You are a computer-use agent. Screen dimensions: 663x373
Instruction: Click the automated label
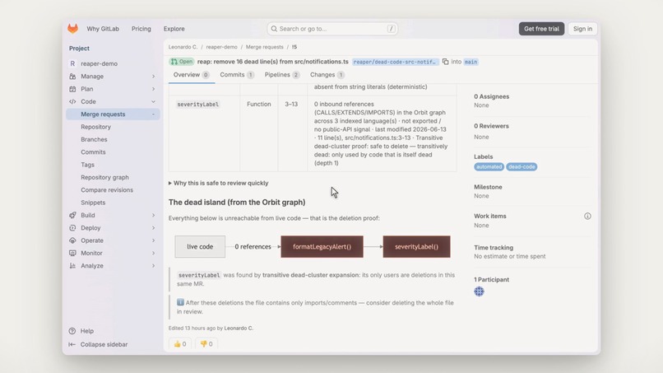tap(489, 167)
